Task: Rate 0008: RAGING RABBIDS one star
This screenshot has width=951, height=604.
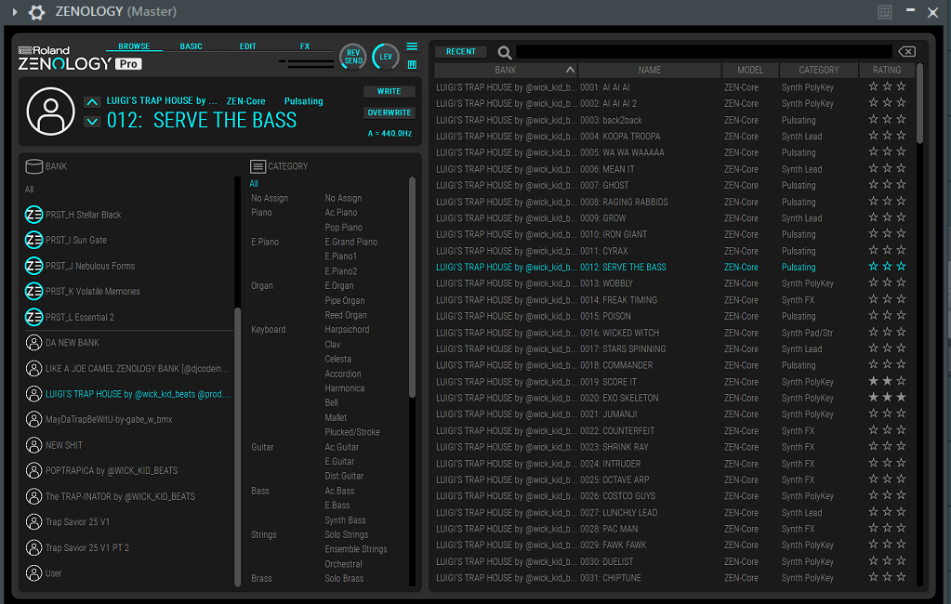Action: 873,202
